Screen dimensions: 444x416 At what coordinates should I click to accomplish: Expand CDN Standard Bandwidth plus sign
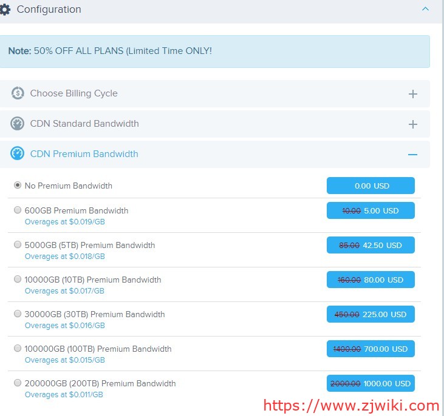pos(413,124)
